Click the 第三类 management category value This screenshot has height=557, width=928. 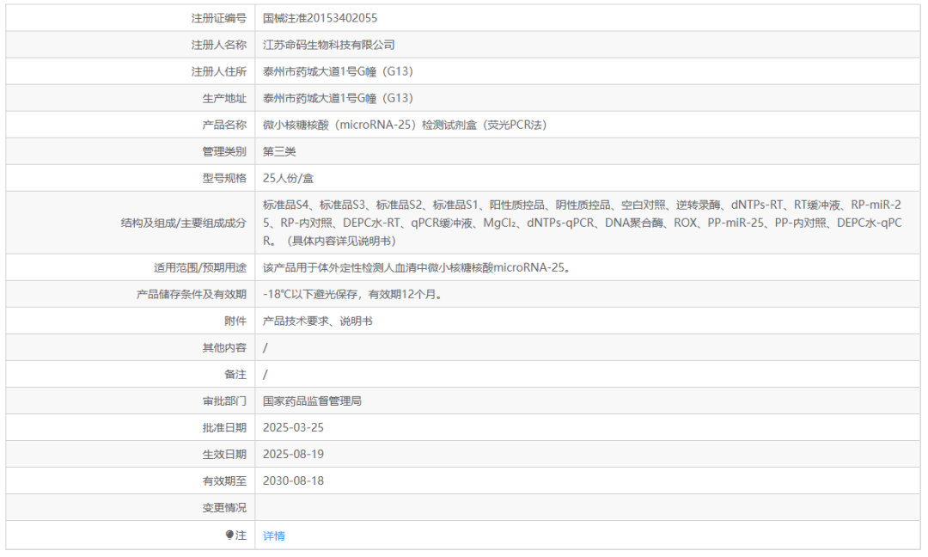coord(279,151)
